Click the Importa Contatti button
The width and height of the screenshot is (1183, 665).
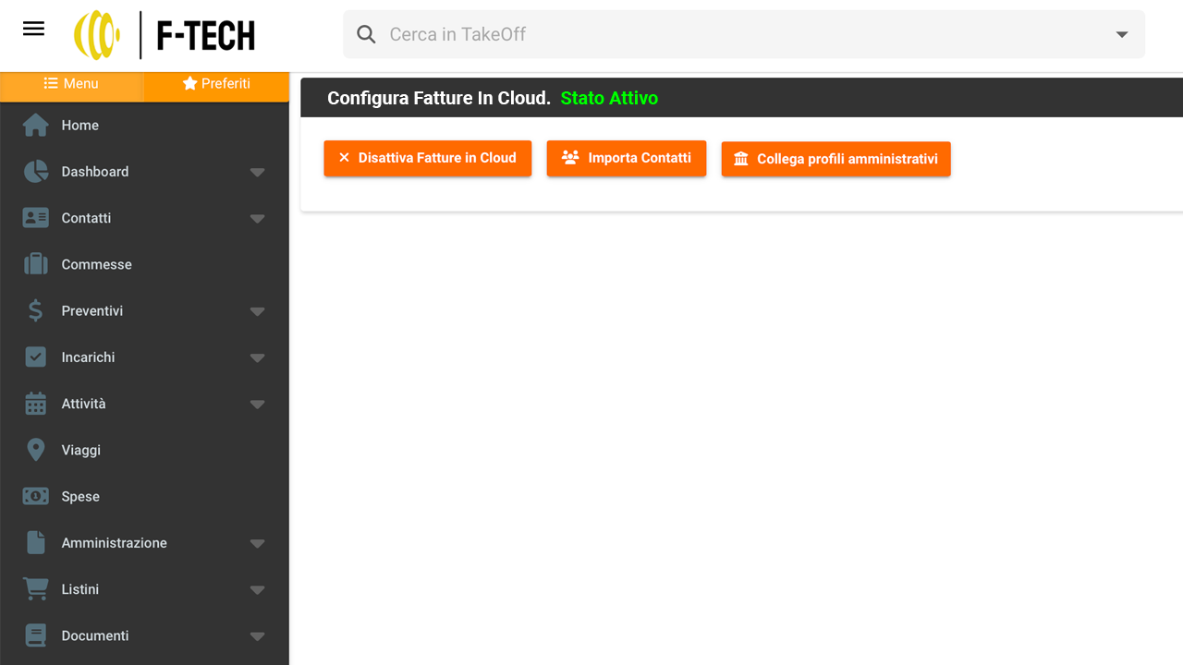627,158
